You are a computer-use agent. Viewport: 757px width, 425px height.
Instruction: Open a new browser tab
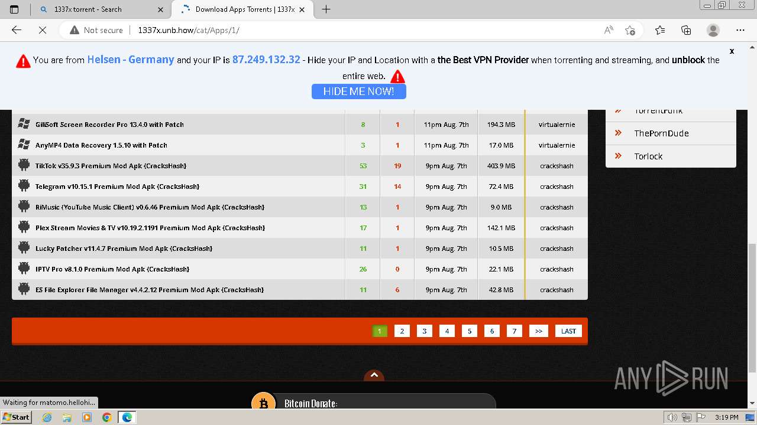point(326,9)
